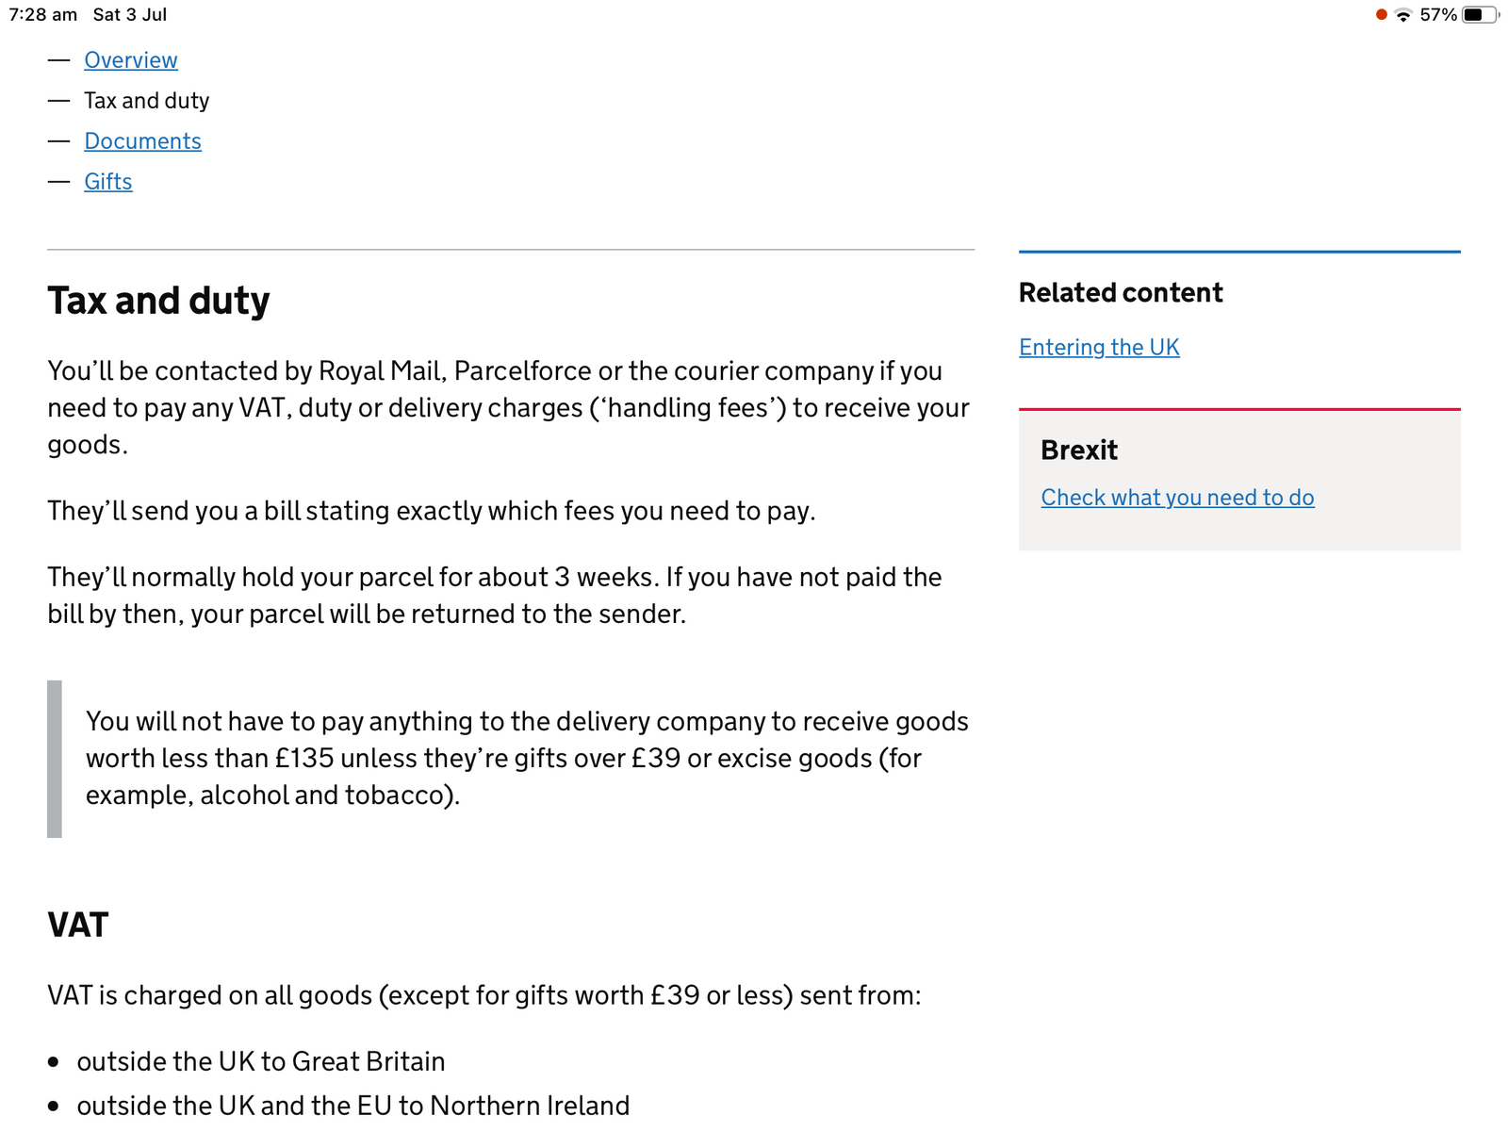Open the Documents page link
Viewport: 1508px width, 1131px height.
[x=142, y=141]
